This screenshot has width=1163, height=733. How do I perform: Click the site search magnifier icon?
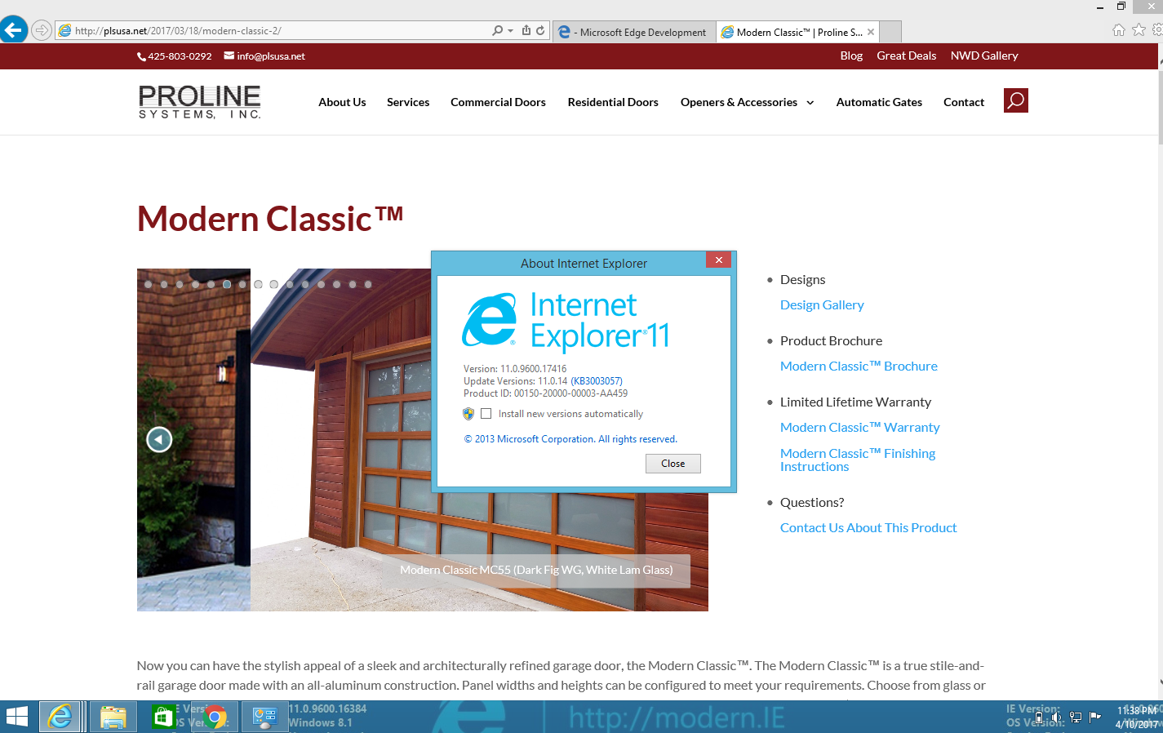coord(1016,100)
